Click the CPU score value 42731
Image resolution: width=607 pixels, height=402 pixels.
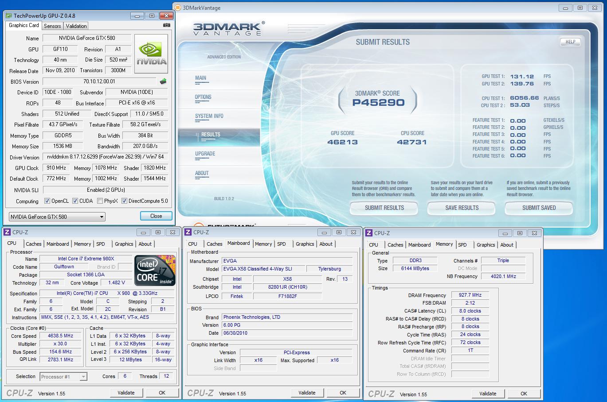pyautogui.click(x=412, y=142)
